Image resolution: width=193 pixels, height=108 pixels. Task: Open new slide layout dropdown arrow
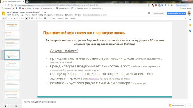(x=6, y=18)
